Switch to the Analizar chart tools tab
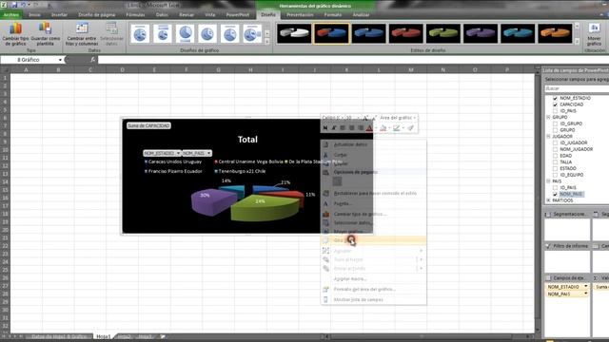609x342 pixels. (361, 15)
